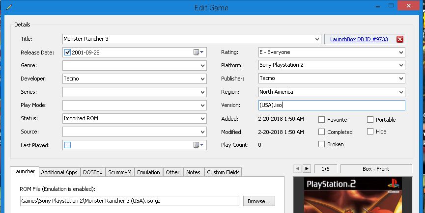Open the Rating dropdown
Screen dimensions: 425x213
[401, 52]
